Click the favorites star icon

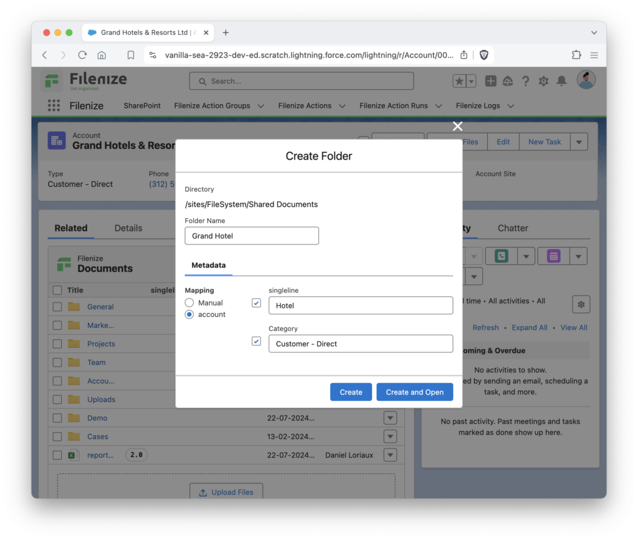459,81
